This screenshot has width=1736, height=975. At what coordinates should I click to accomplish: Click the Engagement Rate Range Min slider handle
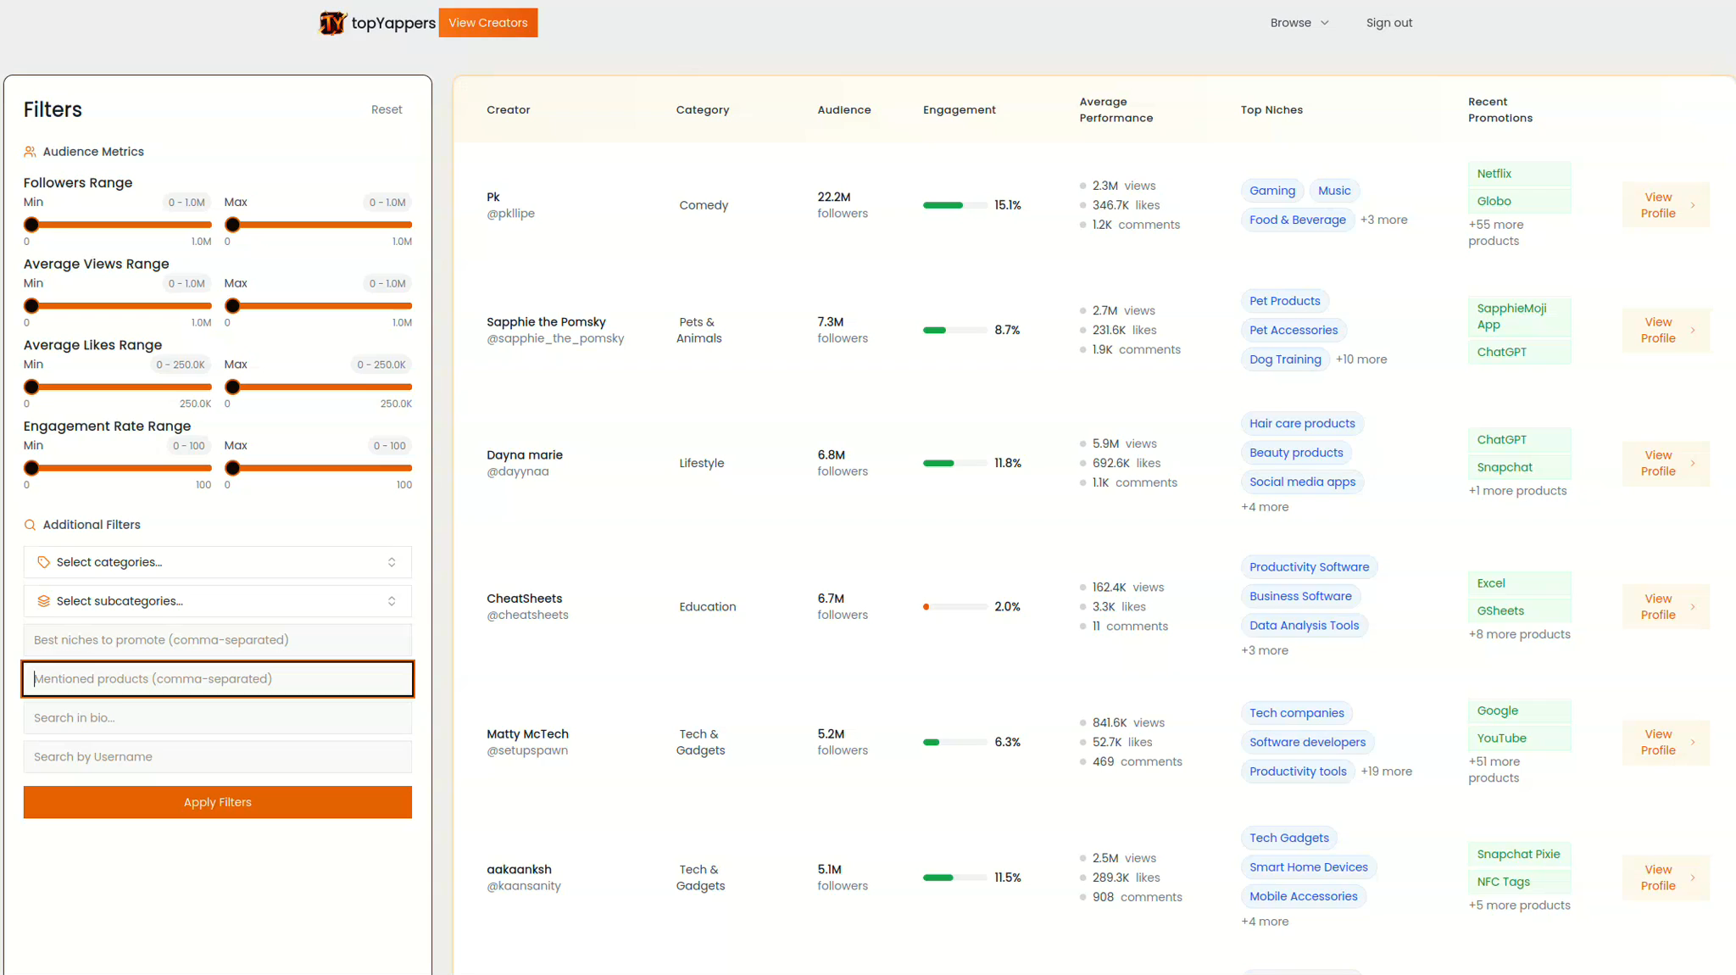click(31, 468)
